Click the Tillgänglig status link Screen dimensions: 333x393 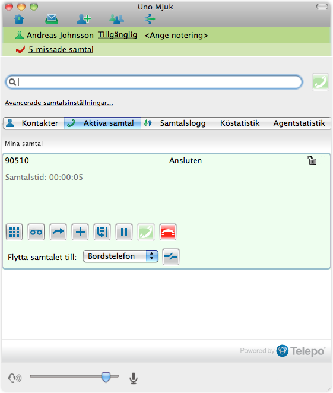point(118,35)
